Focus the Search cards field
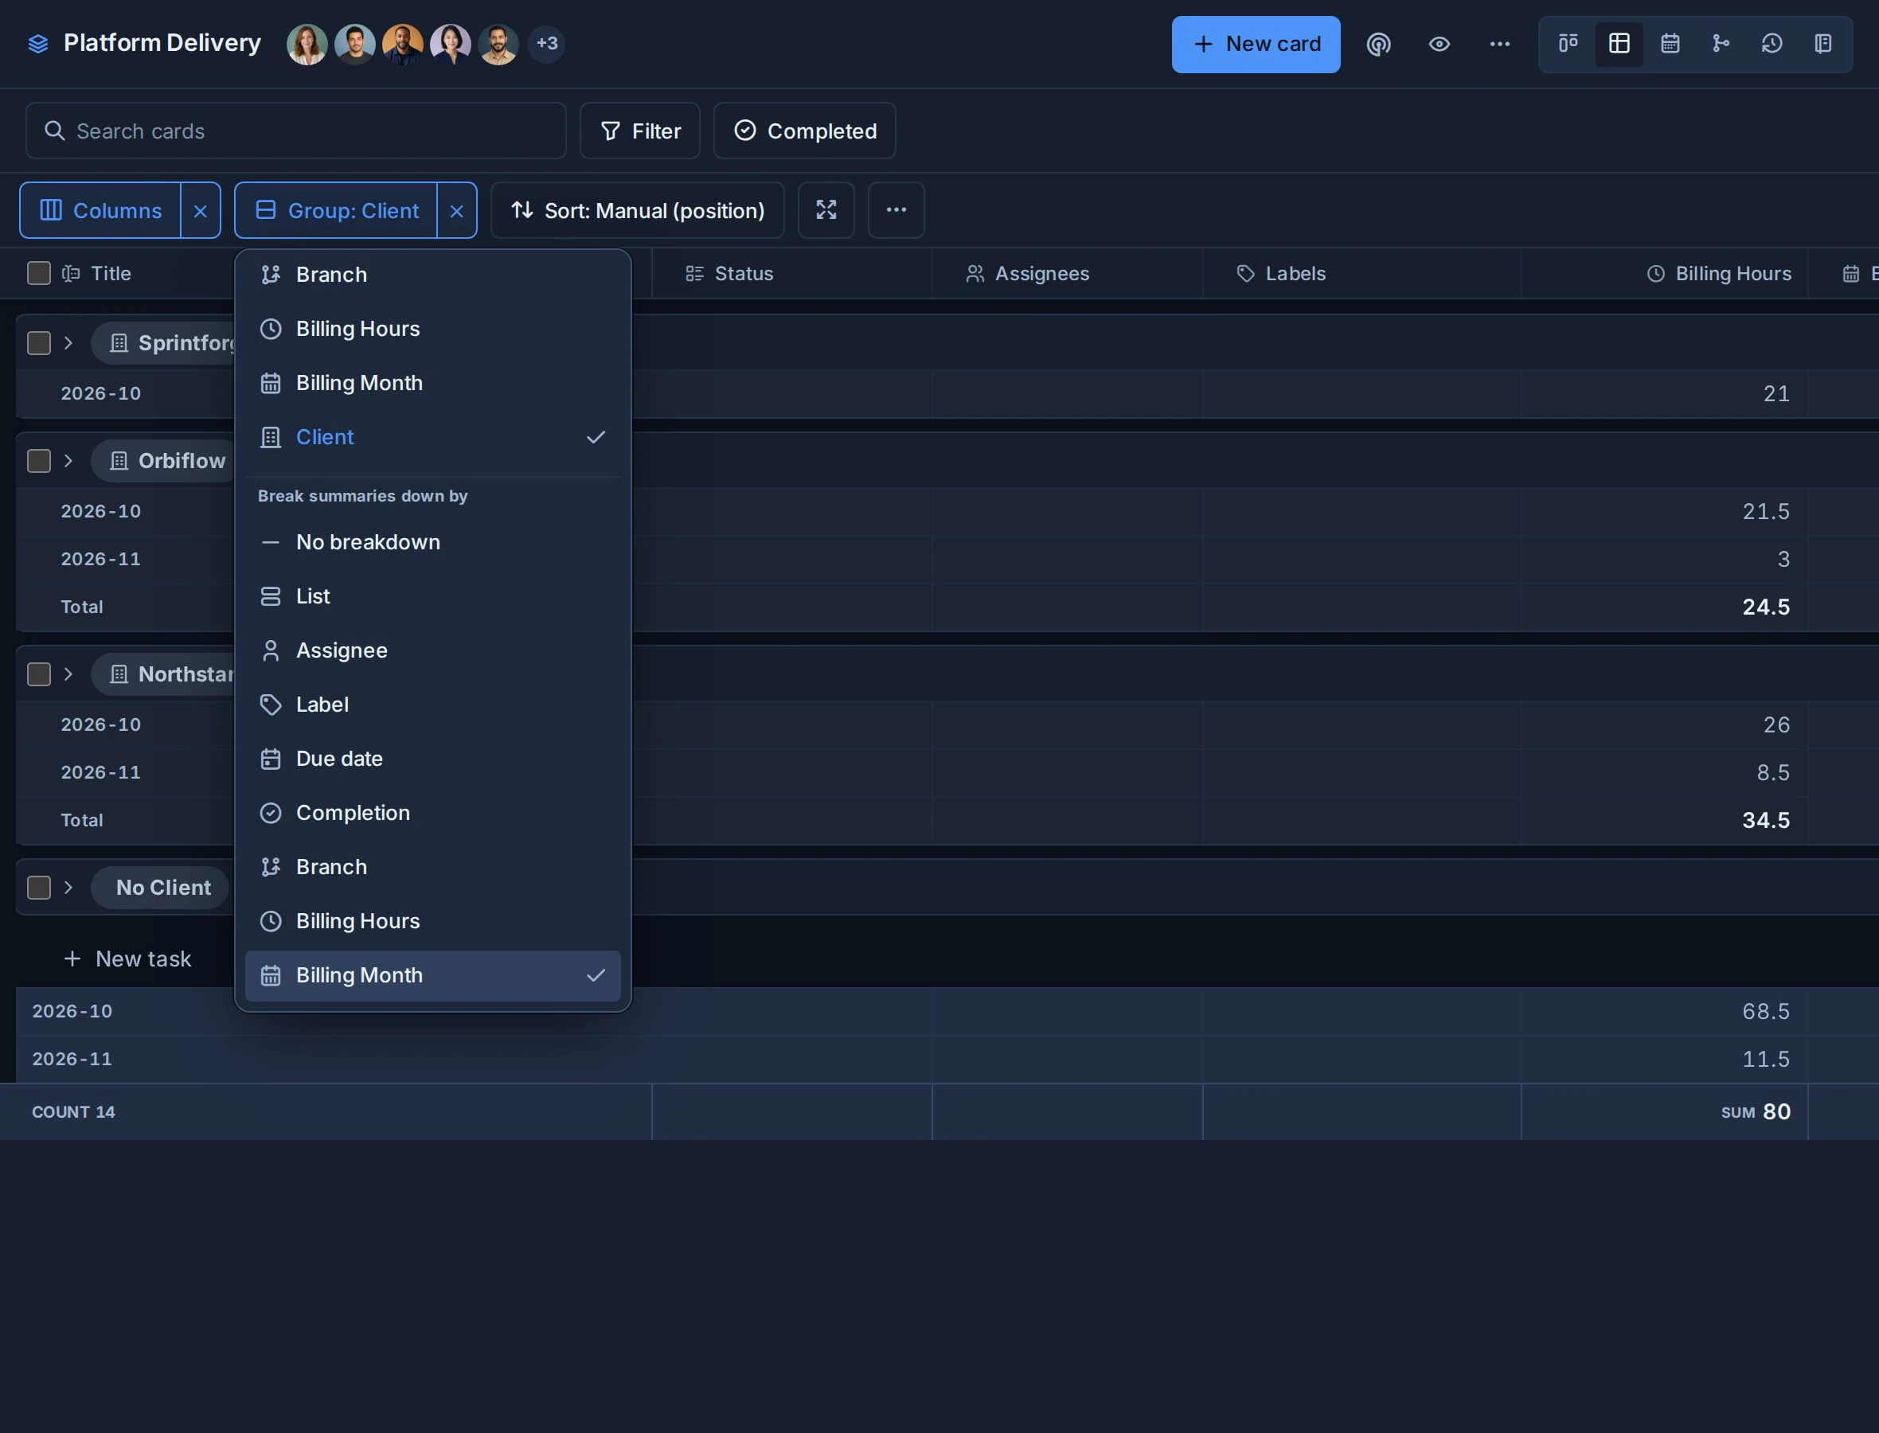 (296, 131)
